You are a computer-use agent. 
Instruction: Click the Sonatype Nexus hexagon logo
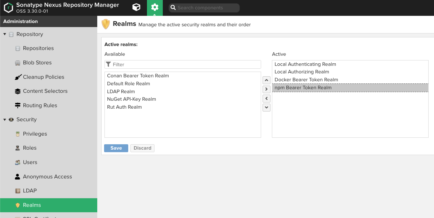[x=8, y=8]
